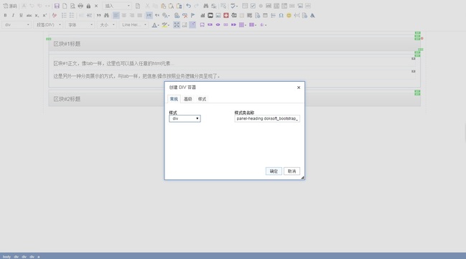Click the dialog resize handle corner
Screen dimensions: 466x259
tap(302, 178)
